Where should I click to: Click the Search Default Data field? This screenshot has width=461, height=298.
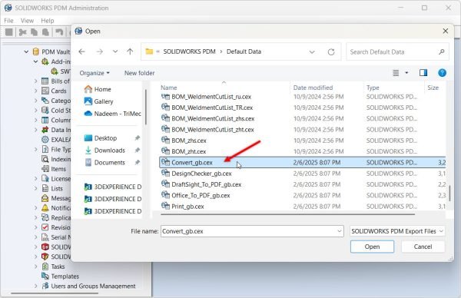click(397, 51)
